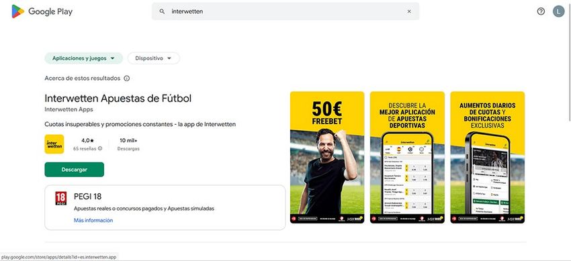
Task: Click the Interwetten yellow app icon
Action: click(x=54, y=144)
